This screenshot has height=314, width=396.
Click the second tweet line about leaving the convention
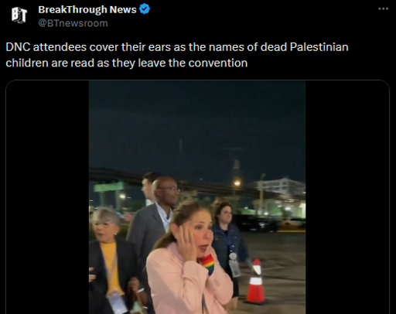pyautogui.click(x=127, y=63)
